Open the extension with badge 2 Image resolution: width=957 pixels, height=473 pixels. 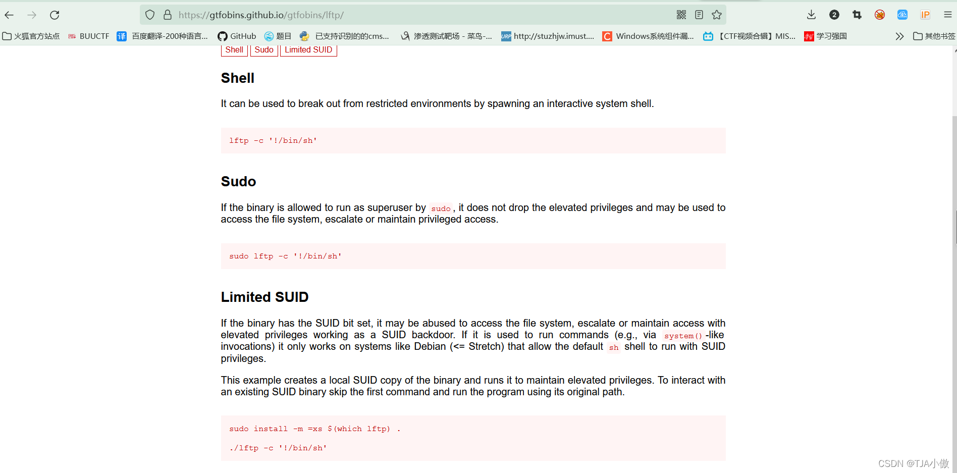(834, 15)
